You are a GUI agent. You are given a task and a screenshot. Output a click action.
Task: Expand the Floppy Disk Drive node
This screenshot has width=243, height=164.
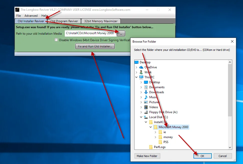[141, 112]
